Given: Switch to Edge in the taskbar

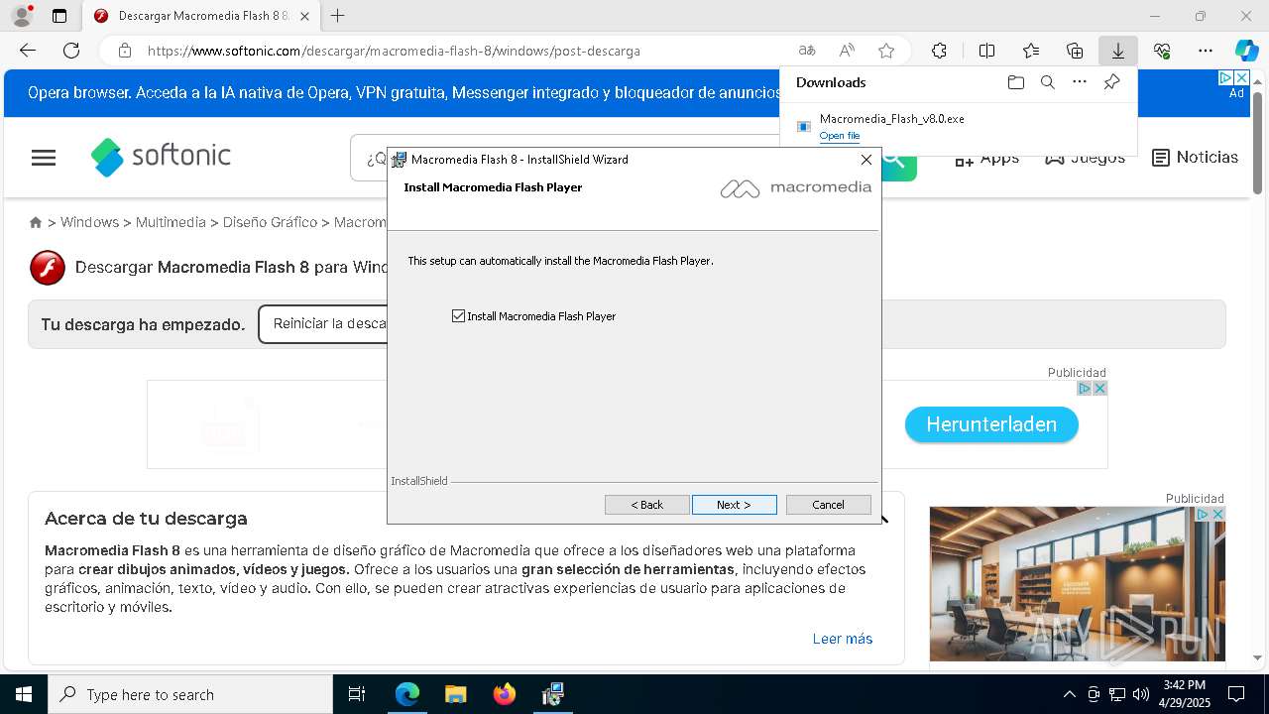Looking at the screenshot, I should coord(407,694).
